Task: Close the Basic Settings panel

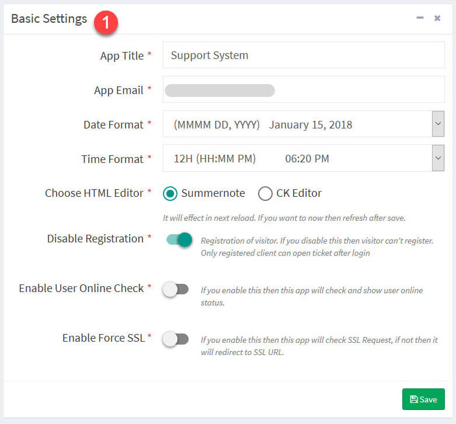Action: pyautogui.click(x=437, y=18)
